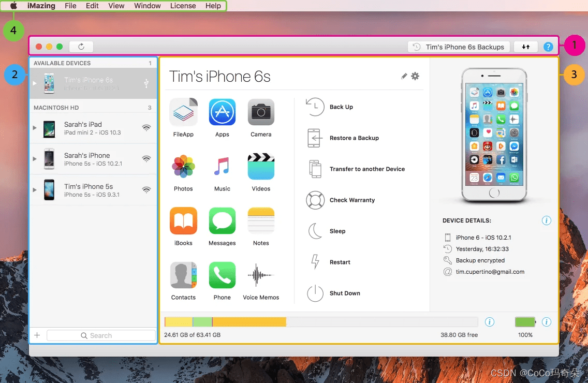Open device settings via the gear icon
The height and width of the screenshot is (383, 588).
pyautogui.click(x=415, y=76)
